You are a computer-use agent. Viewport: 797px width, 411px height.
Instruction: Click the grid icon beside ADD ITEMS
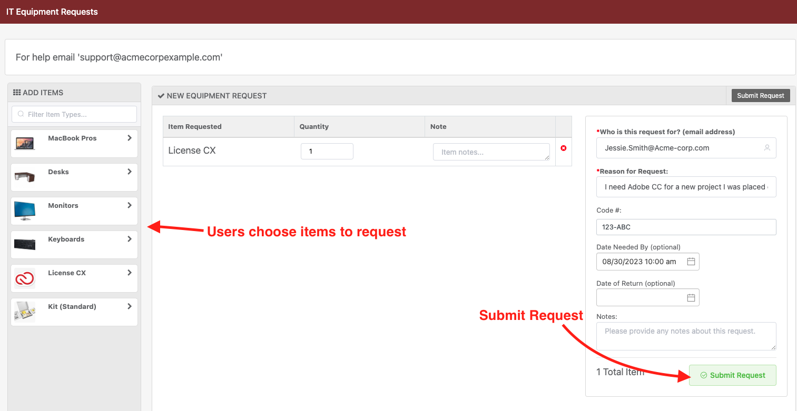click(x=17, y=92)
